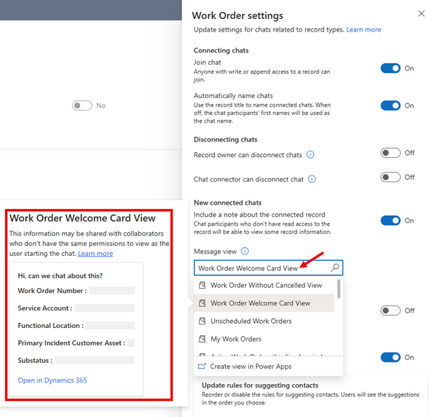Click info icon beside Chat connector can disconnect chat
The image size is (438, 417).
pyautogui.click(x=312, y=179)
